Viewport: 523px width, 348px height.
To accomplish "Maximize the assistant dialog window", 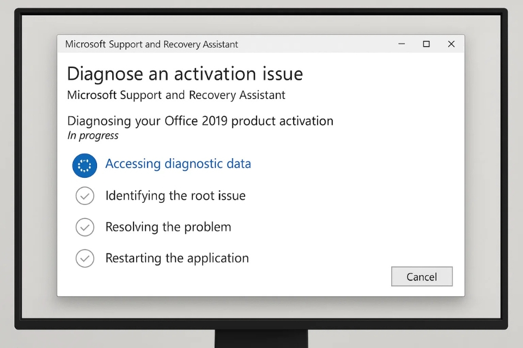I will [x=427, y=44].
